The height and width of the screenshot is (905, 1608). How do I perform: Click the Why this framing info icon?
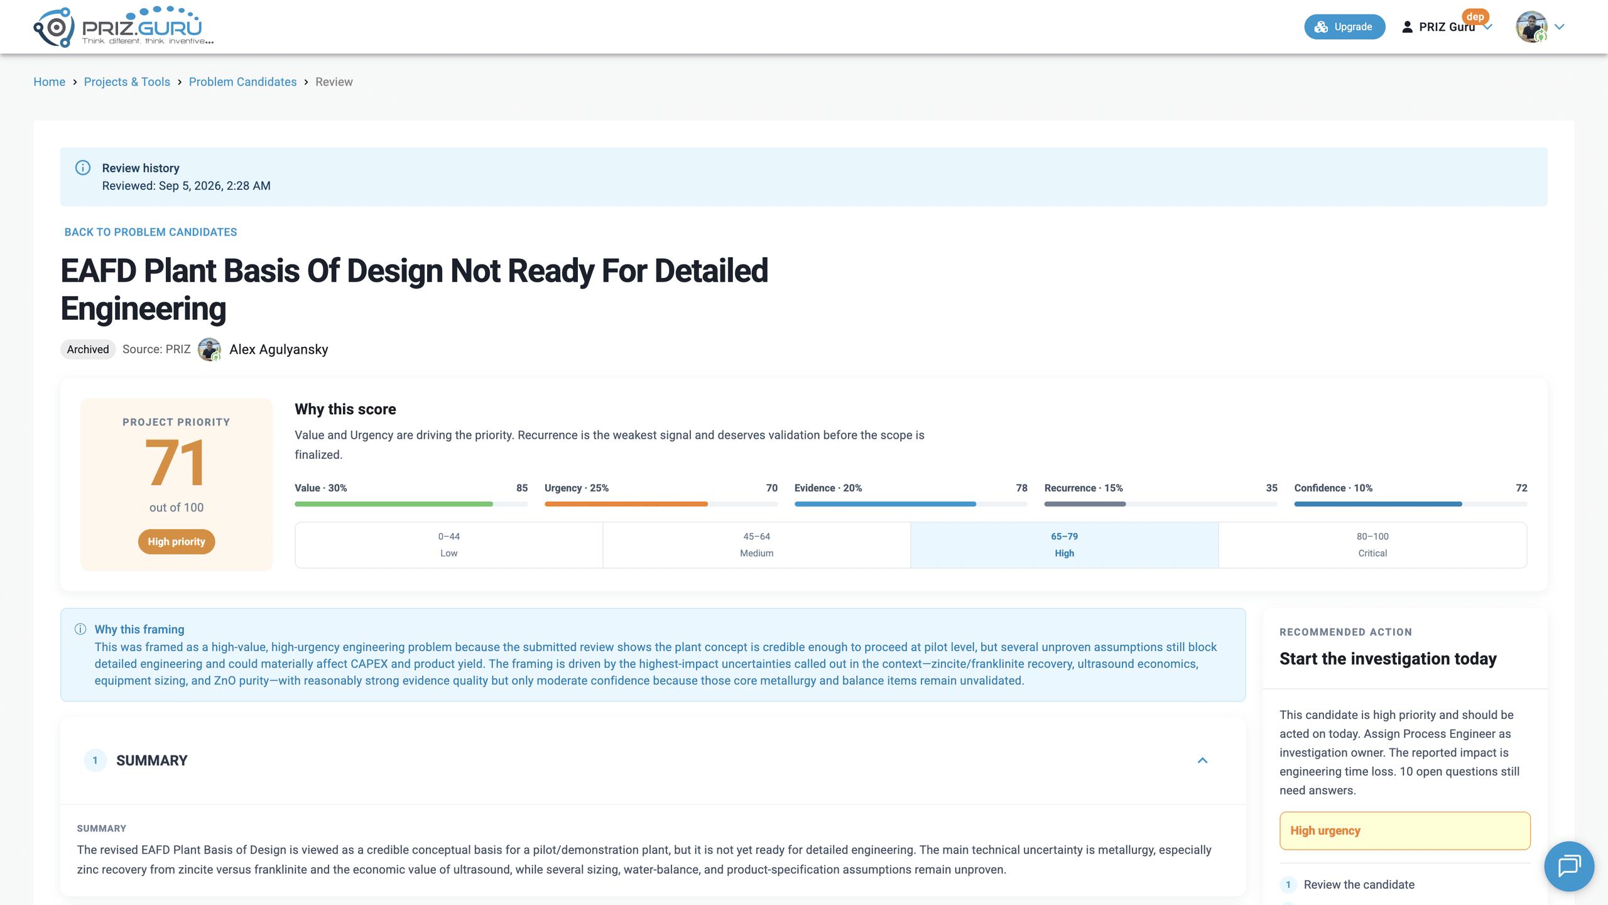[x=80, y=629]
